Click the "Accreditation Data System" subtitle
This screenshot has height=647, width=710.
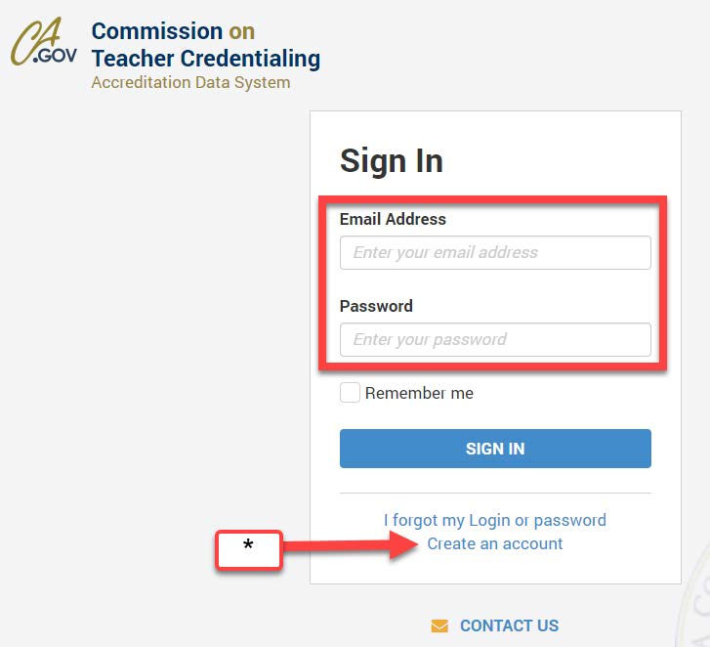click(x=190, y=82)
